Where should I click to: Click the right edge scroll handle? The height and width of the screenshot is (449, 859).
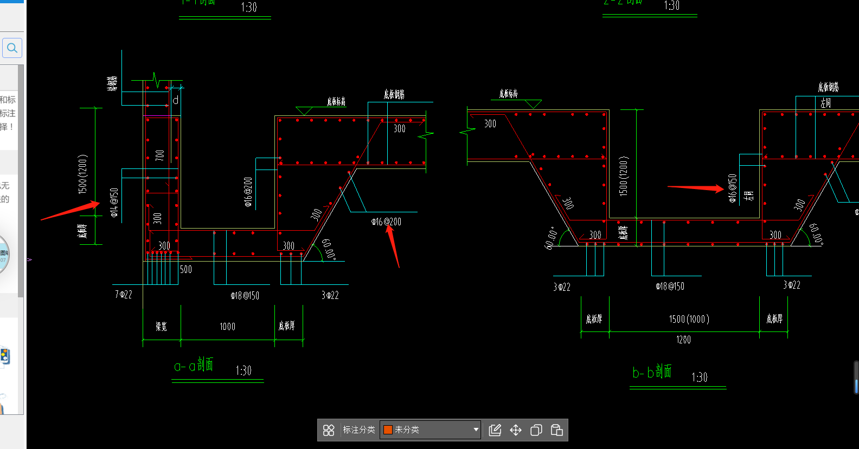(x=856, y=378)
